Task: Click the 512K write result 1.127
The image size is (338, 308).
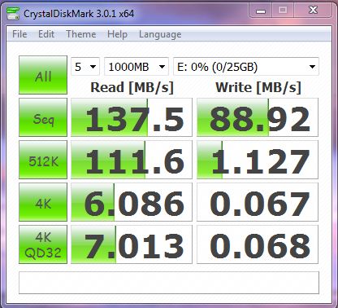Action: click(x=258, y=160)
